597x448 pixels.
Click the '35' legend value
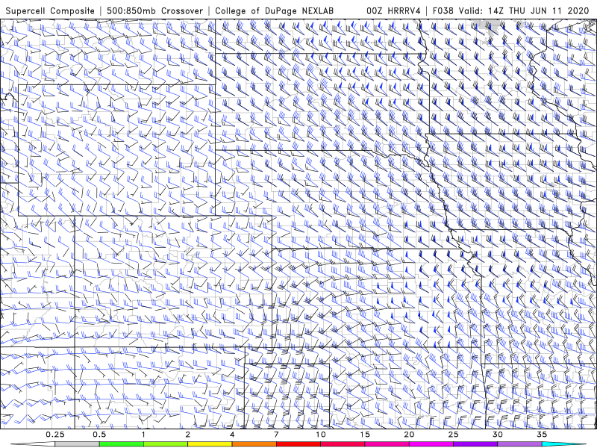[x=542, y=435]
